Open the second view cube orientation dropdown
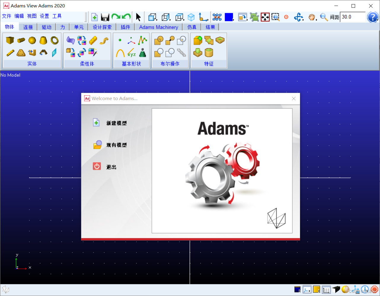380x296 pixels. pos(166,17)
